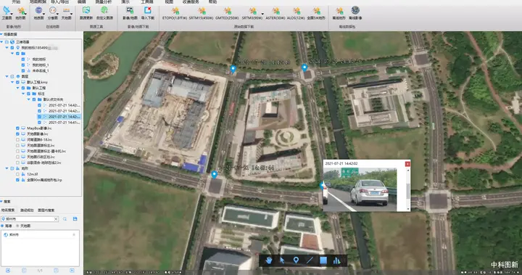Click the ALOS(12米) download icon
Image resolution: width=522 pixels, height=275 pixels.
(x=297, y=11)
